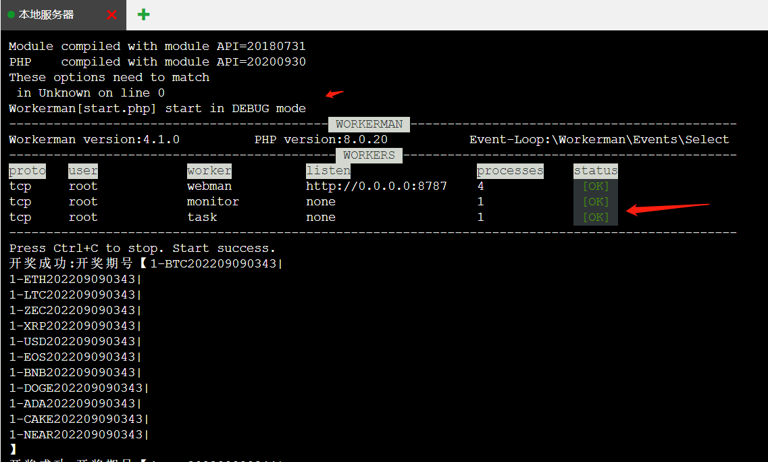This screenshot has height=462, width=768.
Task: Click the WORKERMAN section header label
Action: [369, 124]
